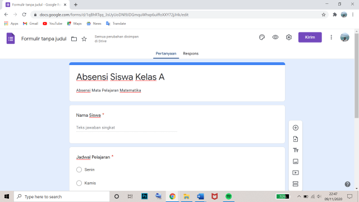Go back in browser
This screenshot has height=202, width=359.
tap(6, 15)
